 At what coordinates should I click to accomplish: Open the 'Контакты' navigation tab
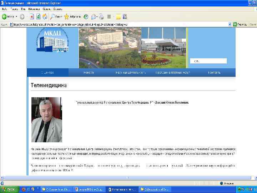coord(215,73)
